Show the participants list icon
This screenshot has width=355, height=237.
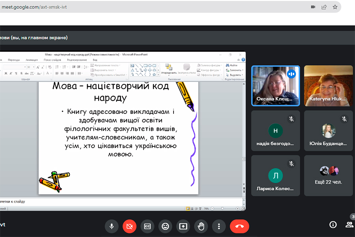[x=349, y=224]
